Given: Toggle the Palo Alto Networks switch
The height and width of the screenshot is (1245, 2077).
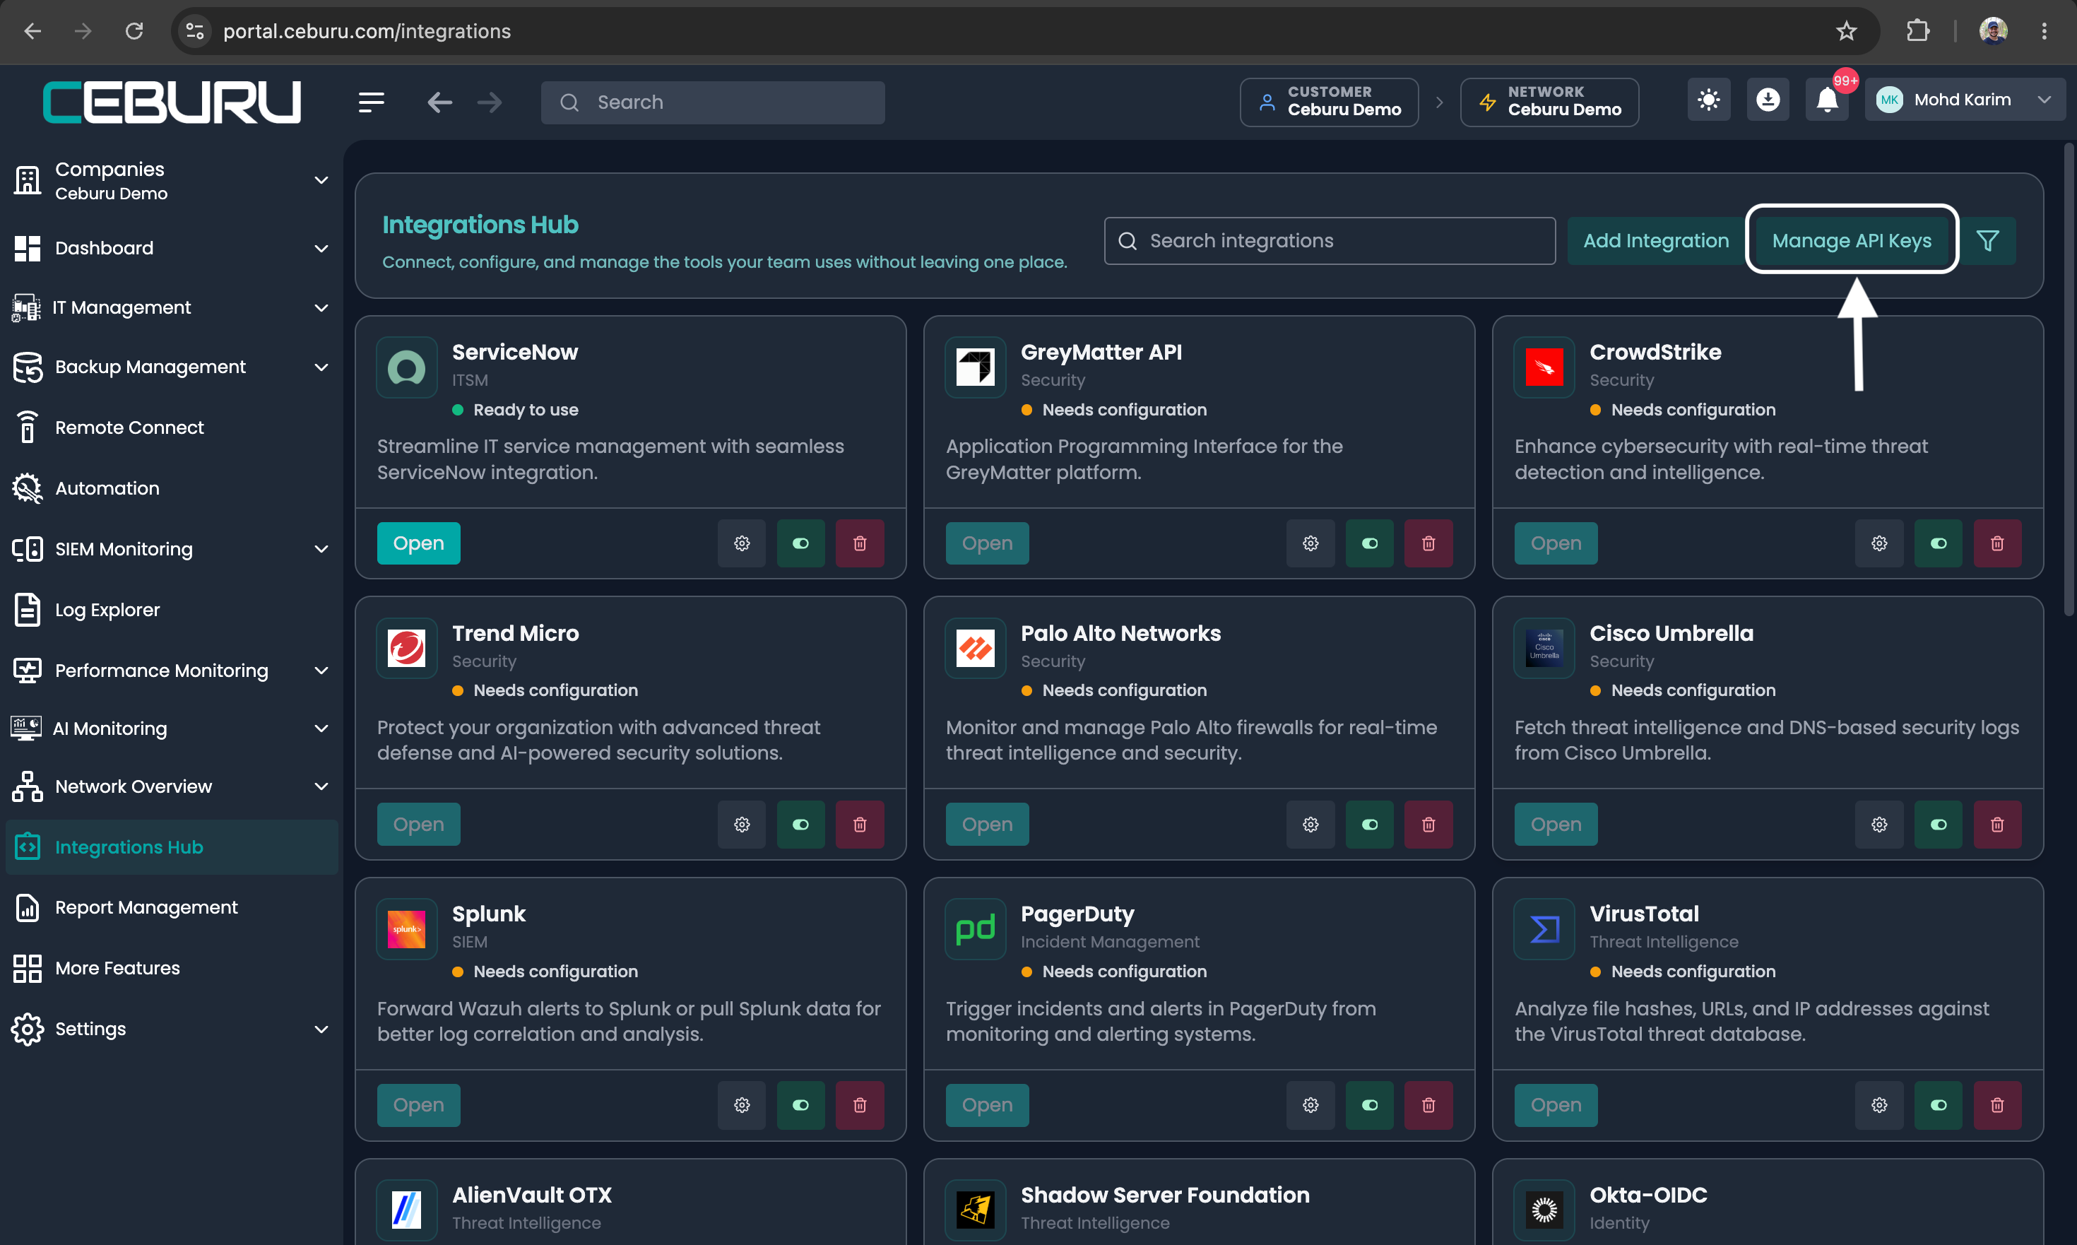Looking at the screenshot, I should 1370,825.
